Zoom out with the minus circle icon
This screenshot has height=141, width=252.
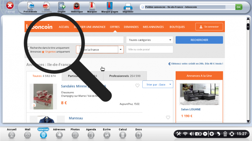(x=205, y=134)
